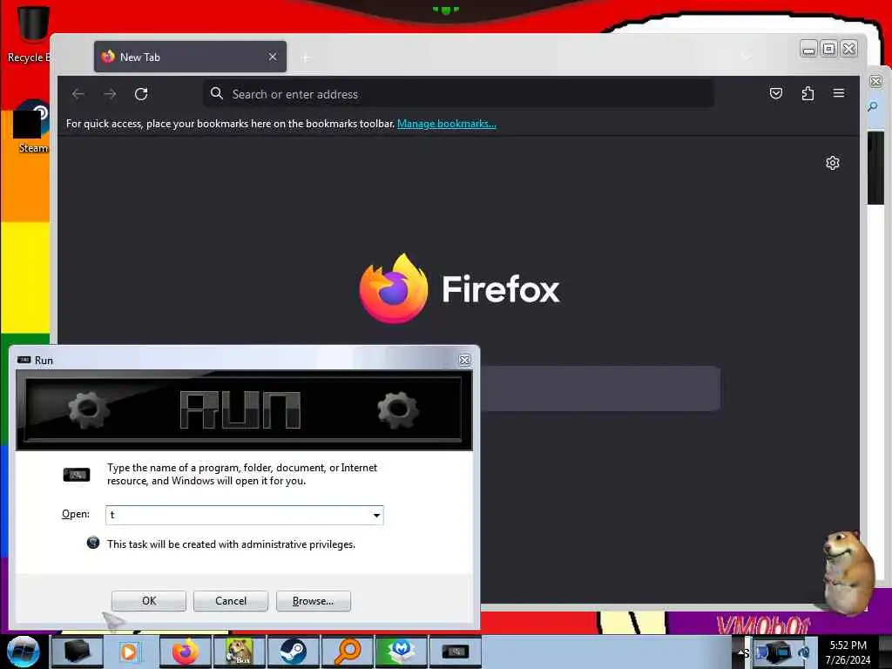The height and width of the screenshot is (669, 892).
Task: Open the black folder taskbar icon
Action: pos(78,652)
